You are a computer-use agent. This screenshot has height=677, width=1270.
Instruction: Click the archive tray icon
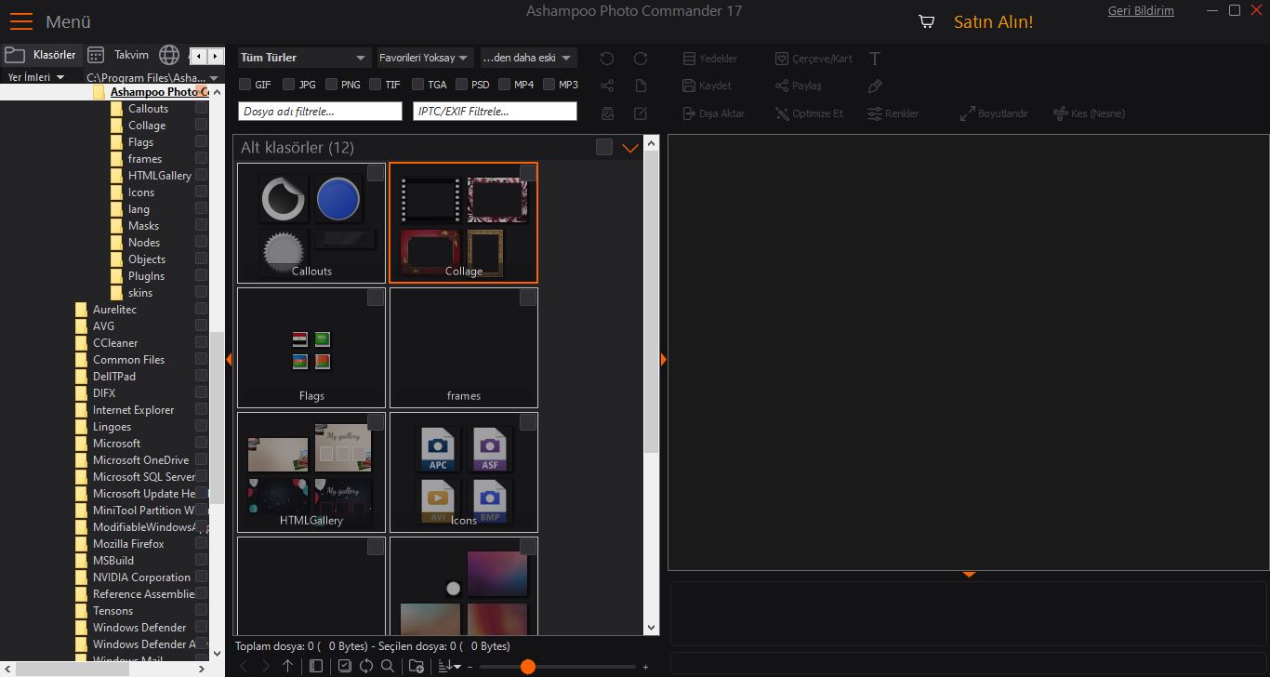[x=607, y=113]
